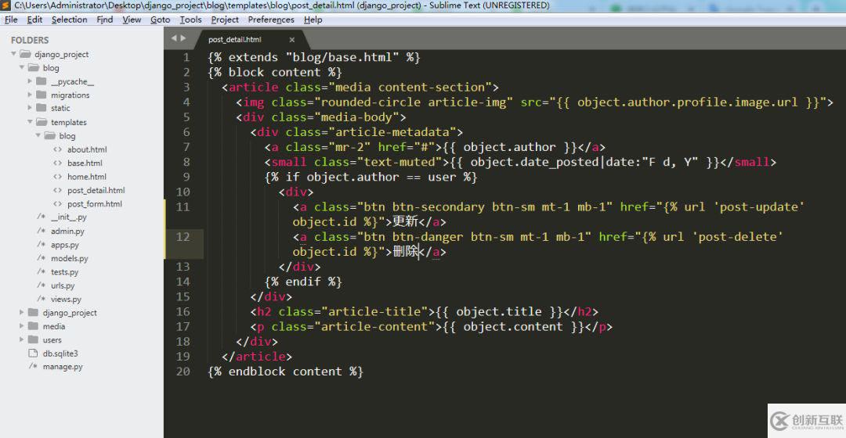The height and width of the screenshot is (438, 846).
Task: Click the 'article-title' h2 code line
Action: pos(424,311)
